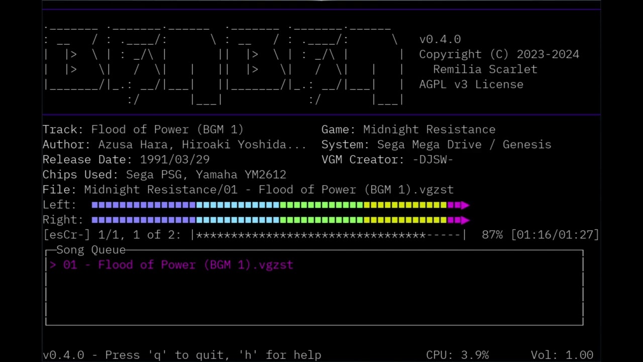643x362 pixels.
Task: Click the Remilia Scarlet author name
Action: pyautogui.click(x=485, y=69)
